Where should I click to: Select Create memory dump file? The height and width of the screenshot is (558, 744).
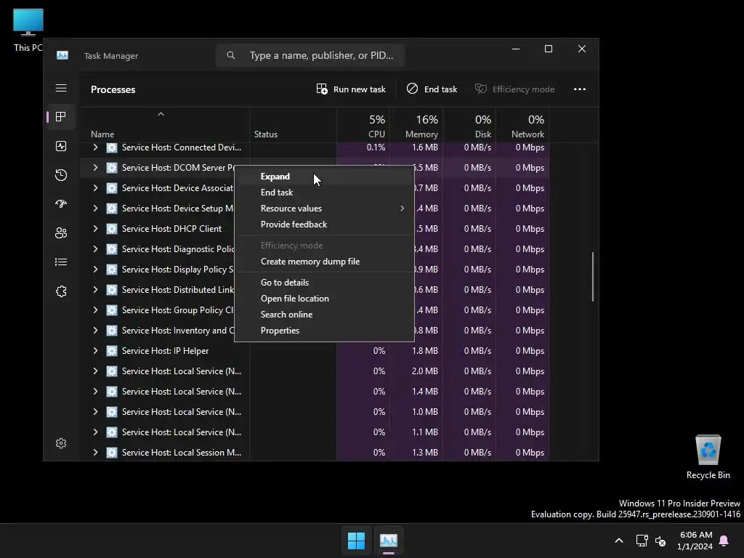[324, 262]
